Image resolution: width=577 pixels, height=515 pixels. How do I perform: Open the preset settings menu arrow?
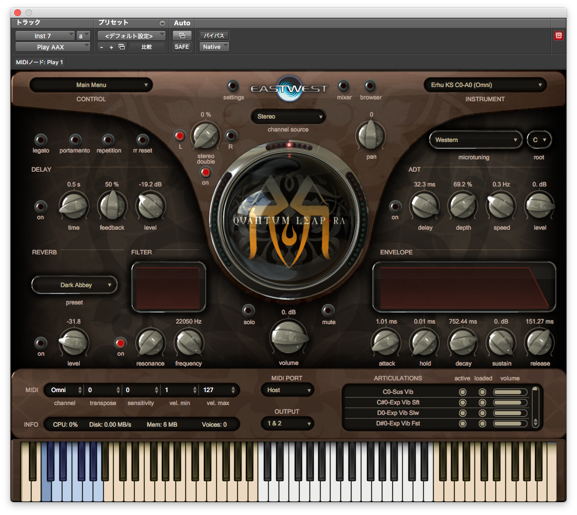162,23
